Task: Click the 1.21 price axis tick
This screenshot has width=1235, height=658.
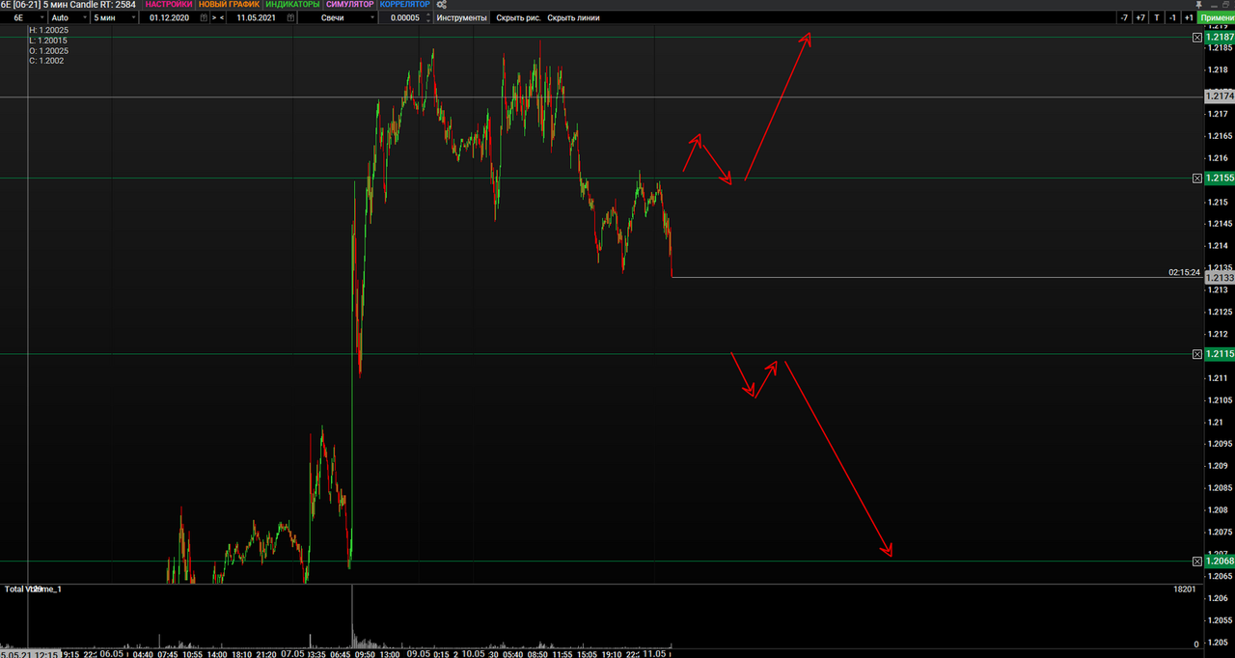Action: (1215, 423)
